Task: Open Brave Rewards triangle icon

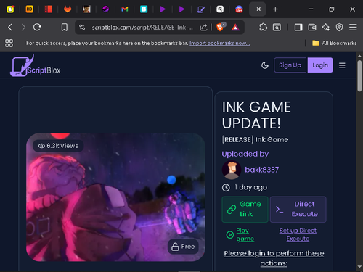Action: 235,28
